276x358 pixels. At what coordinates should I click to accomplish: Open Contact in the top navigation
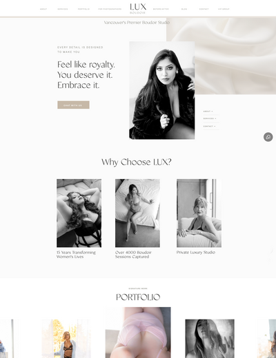[x=204, y=9]
